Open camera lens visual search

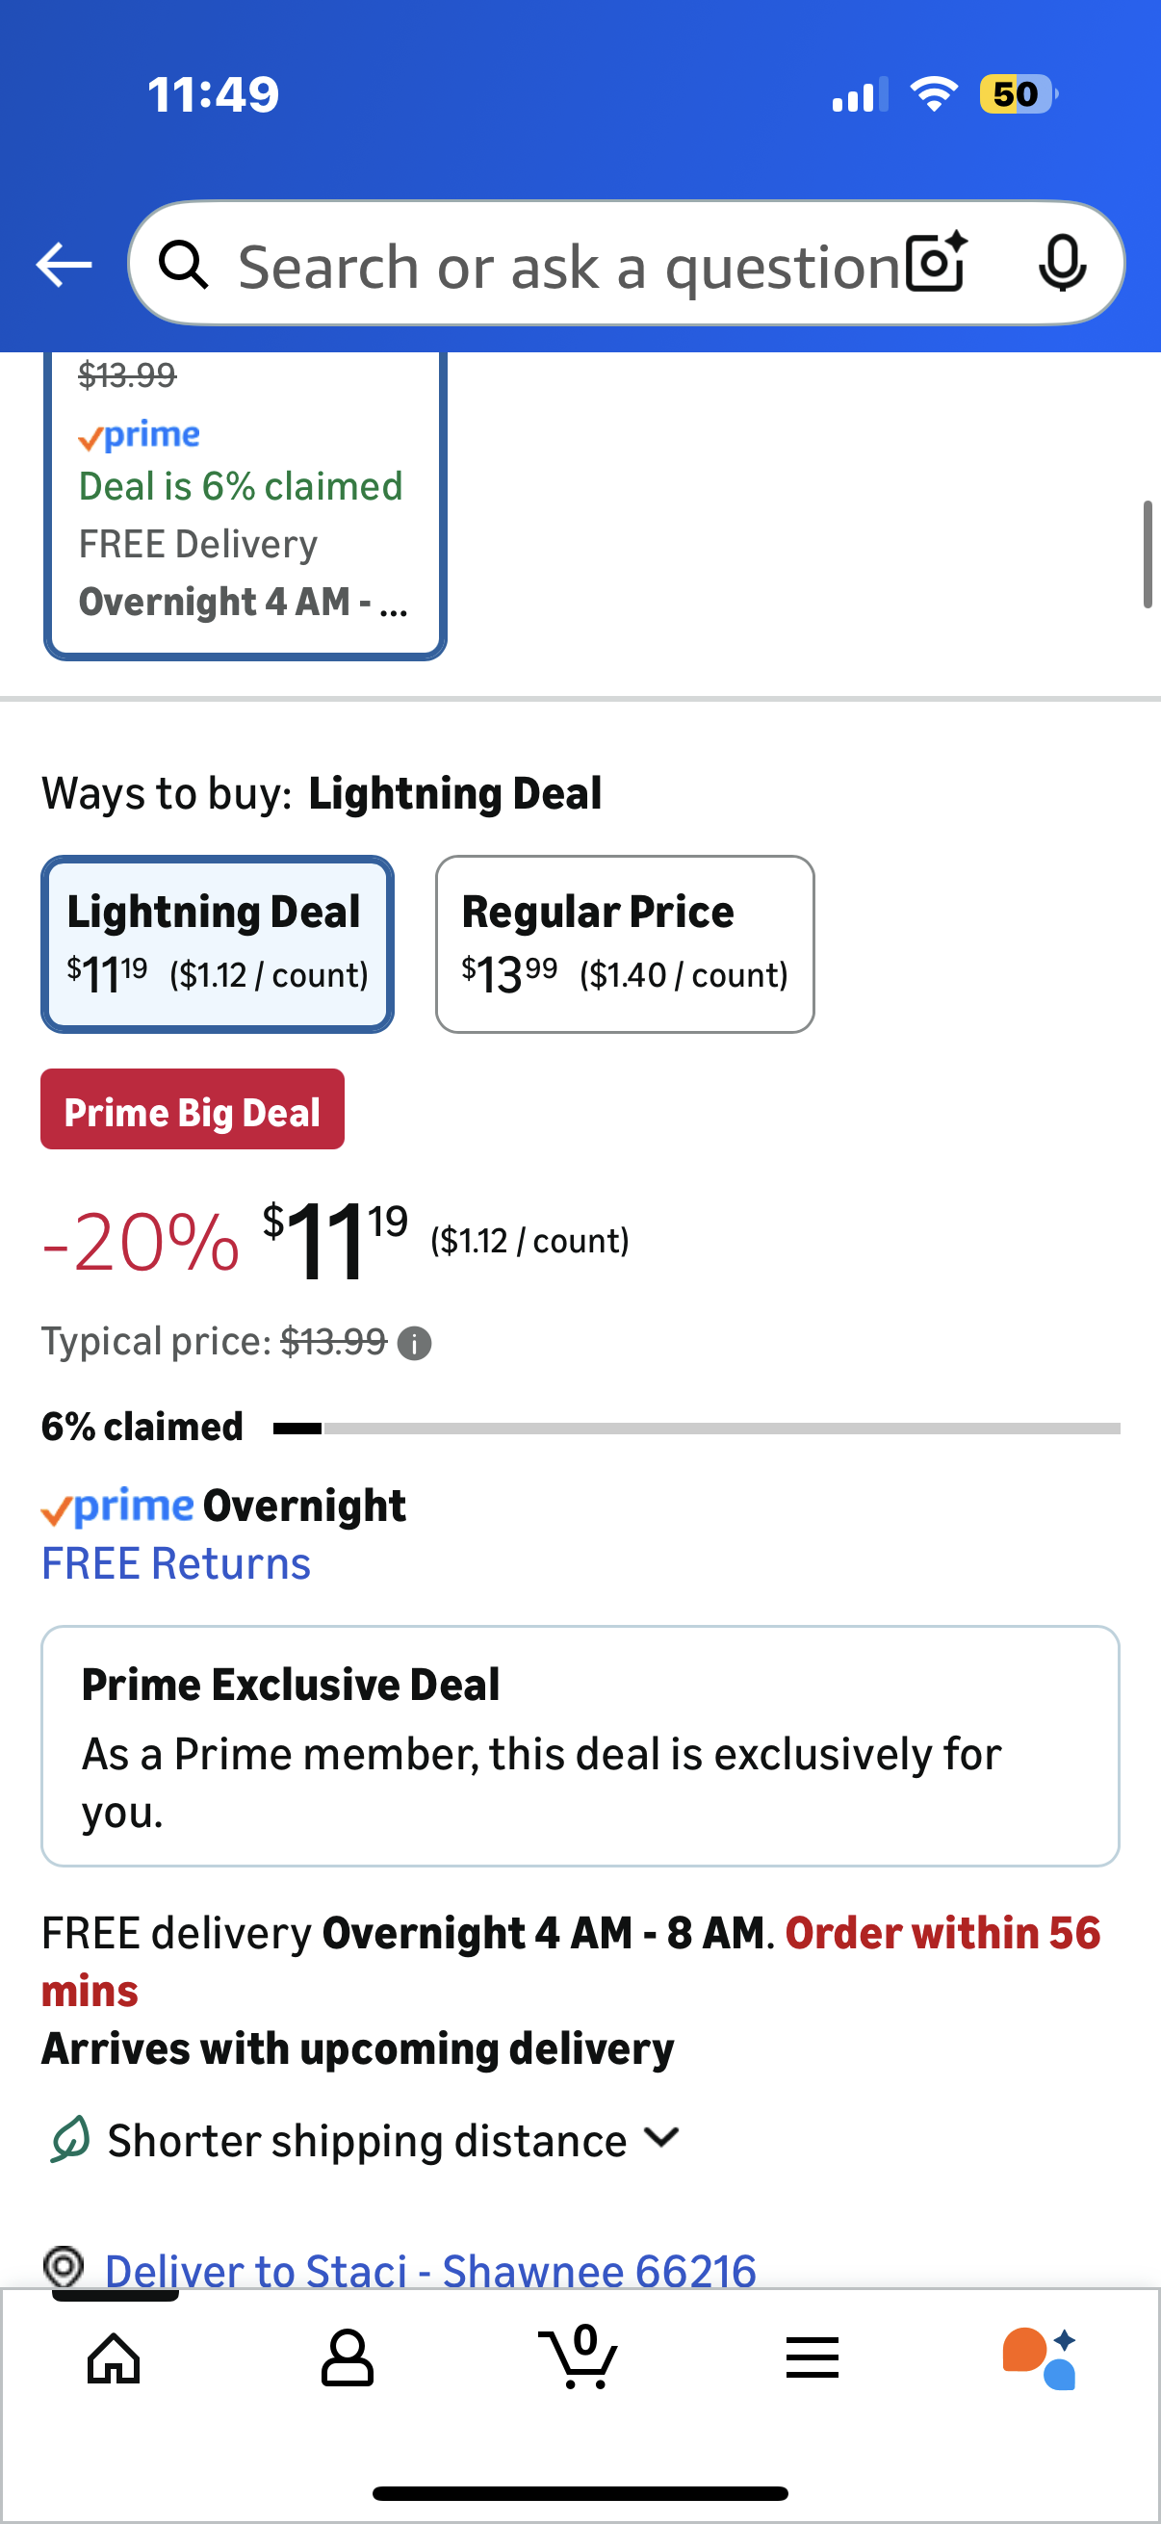coord(936,263)
